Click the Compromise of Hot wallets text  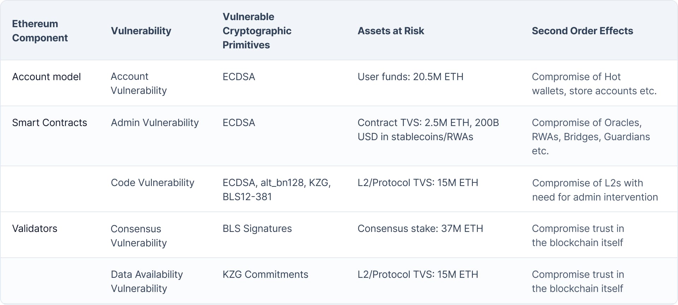(594, 84)
